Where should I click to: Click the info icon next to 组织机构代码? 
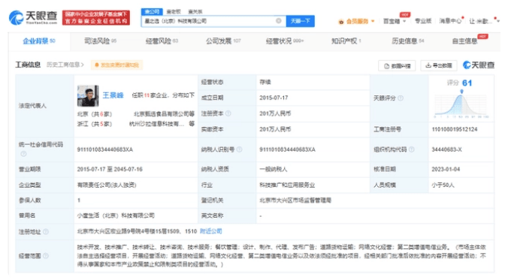point(412,149)
